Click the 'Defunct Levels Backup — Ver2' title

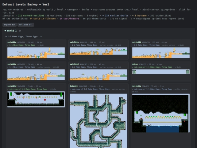[26, 4]
